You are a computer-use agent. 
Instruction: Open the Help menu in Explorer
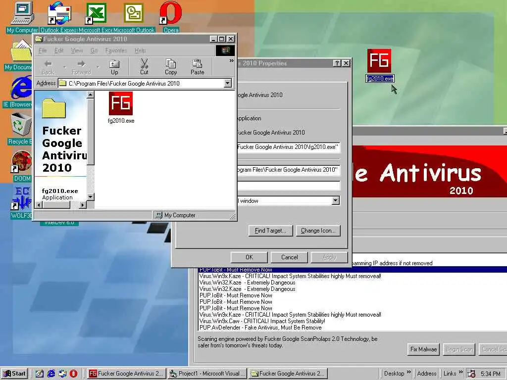(x=140, y=50)
